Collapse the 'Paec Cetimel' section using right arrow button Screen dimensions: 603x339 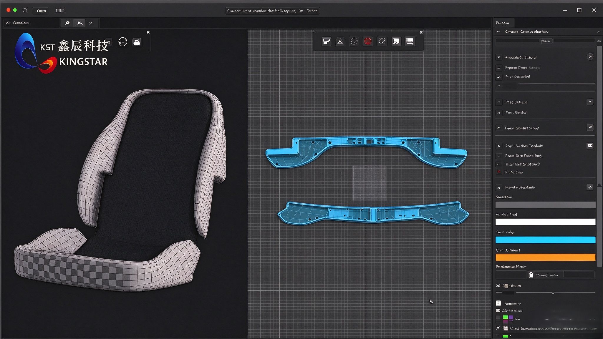click(x=590, y=102)
